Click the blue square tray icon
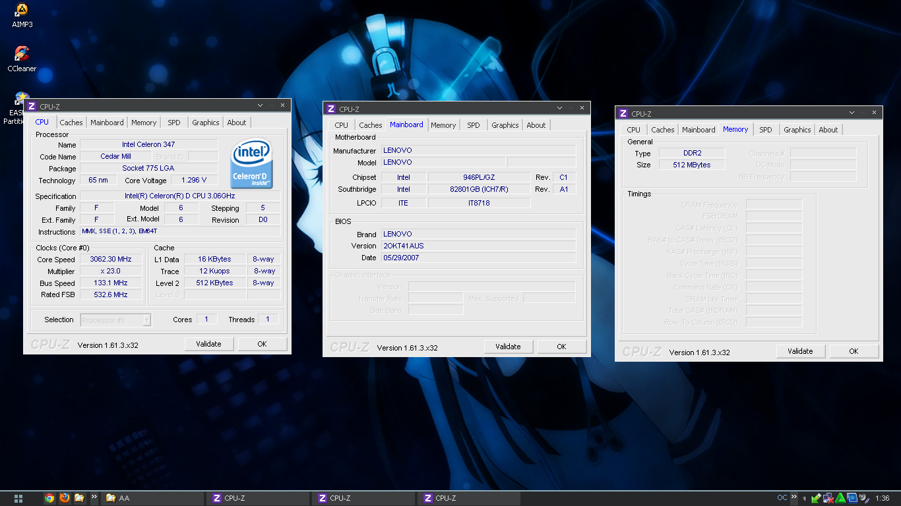This screenshot has width=901, height=506. point(852,498)
